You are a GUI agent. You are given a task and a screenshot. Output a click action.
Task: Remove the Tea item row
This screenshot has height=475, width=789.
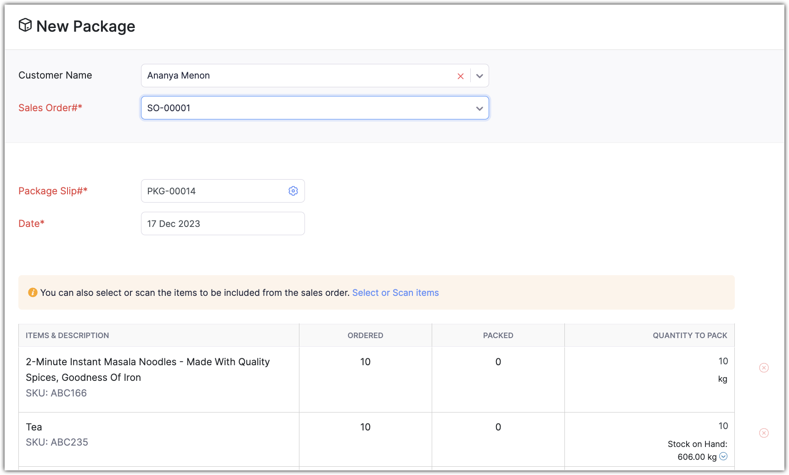(x=764, y=433)
